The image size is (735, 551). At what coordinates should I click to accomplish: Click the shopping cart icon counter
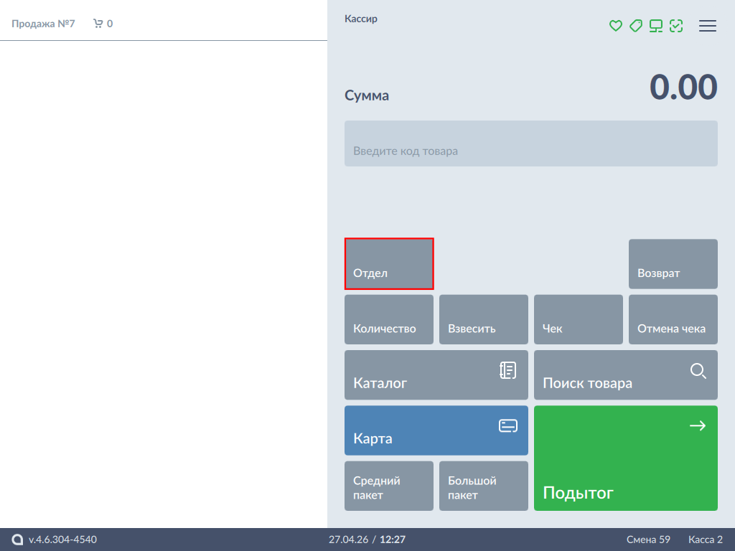pos(103,24)
